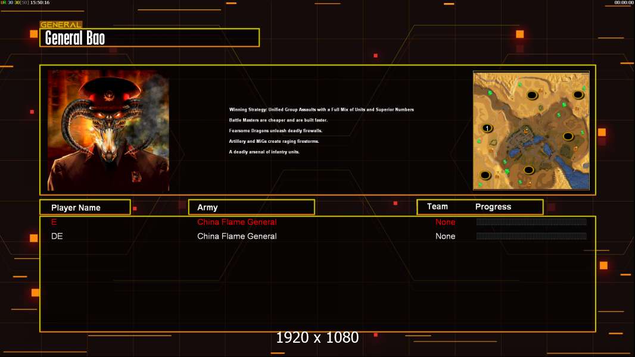The image size is (635, 357).
Task: Click the white China Flame General army entry
Action: tap(237, 236)
